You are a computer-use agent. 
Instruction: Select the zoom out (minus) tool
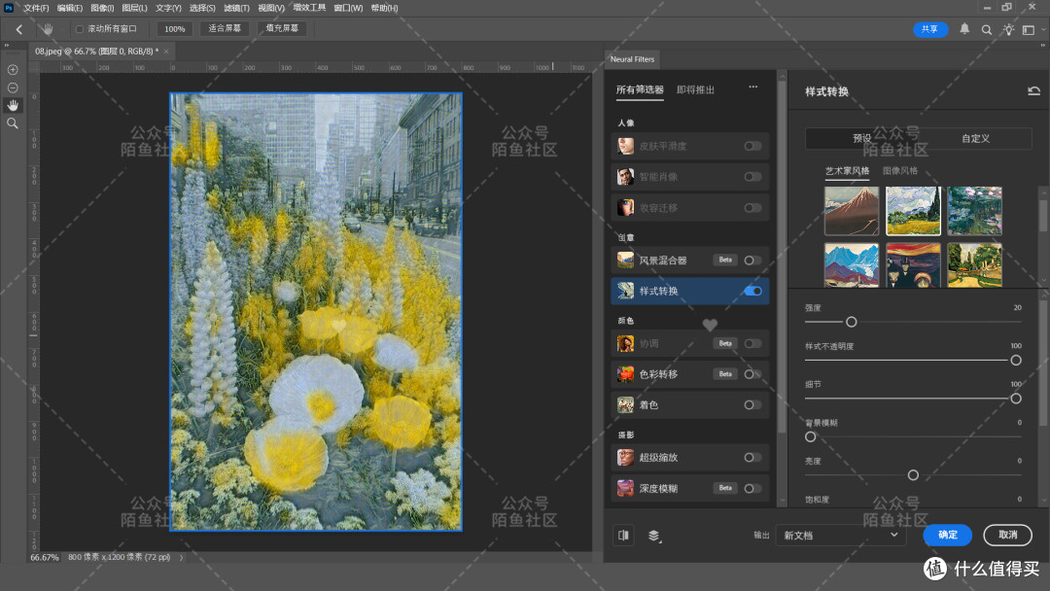click(13, 87)
